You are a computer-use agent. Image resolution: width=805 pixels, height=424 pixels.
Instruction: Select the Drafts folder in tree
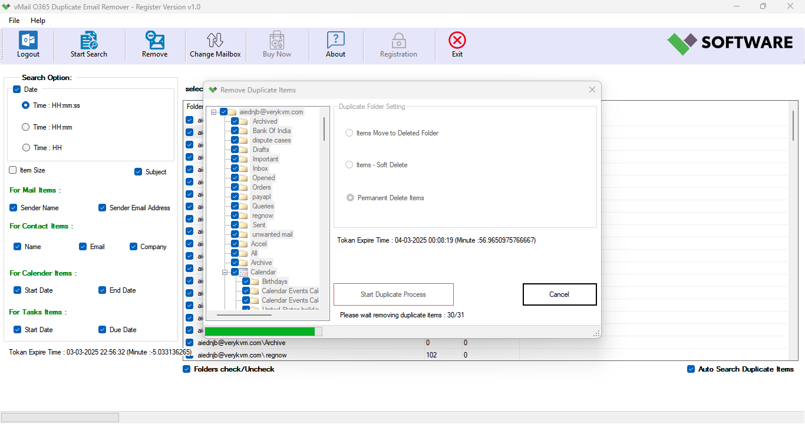click(261, 150)
